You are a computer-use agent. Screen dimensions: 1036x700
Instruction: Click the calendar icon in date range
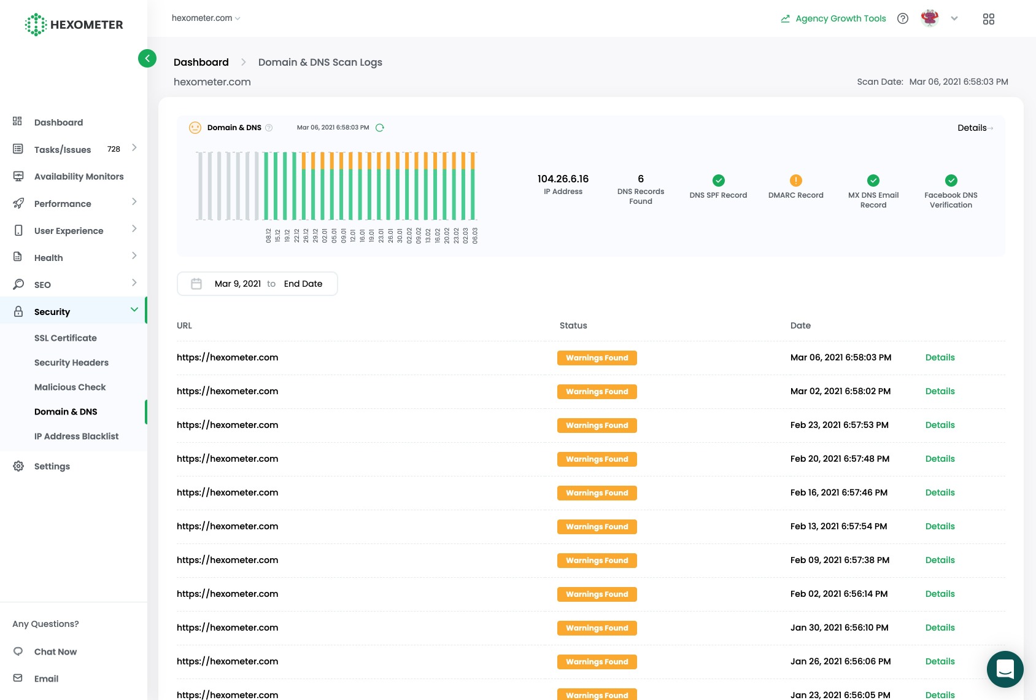click(196, 284)
